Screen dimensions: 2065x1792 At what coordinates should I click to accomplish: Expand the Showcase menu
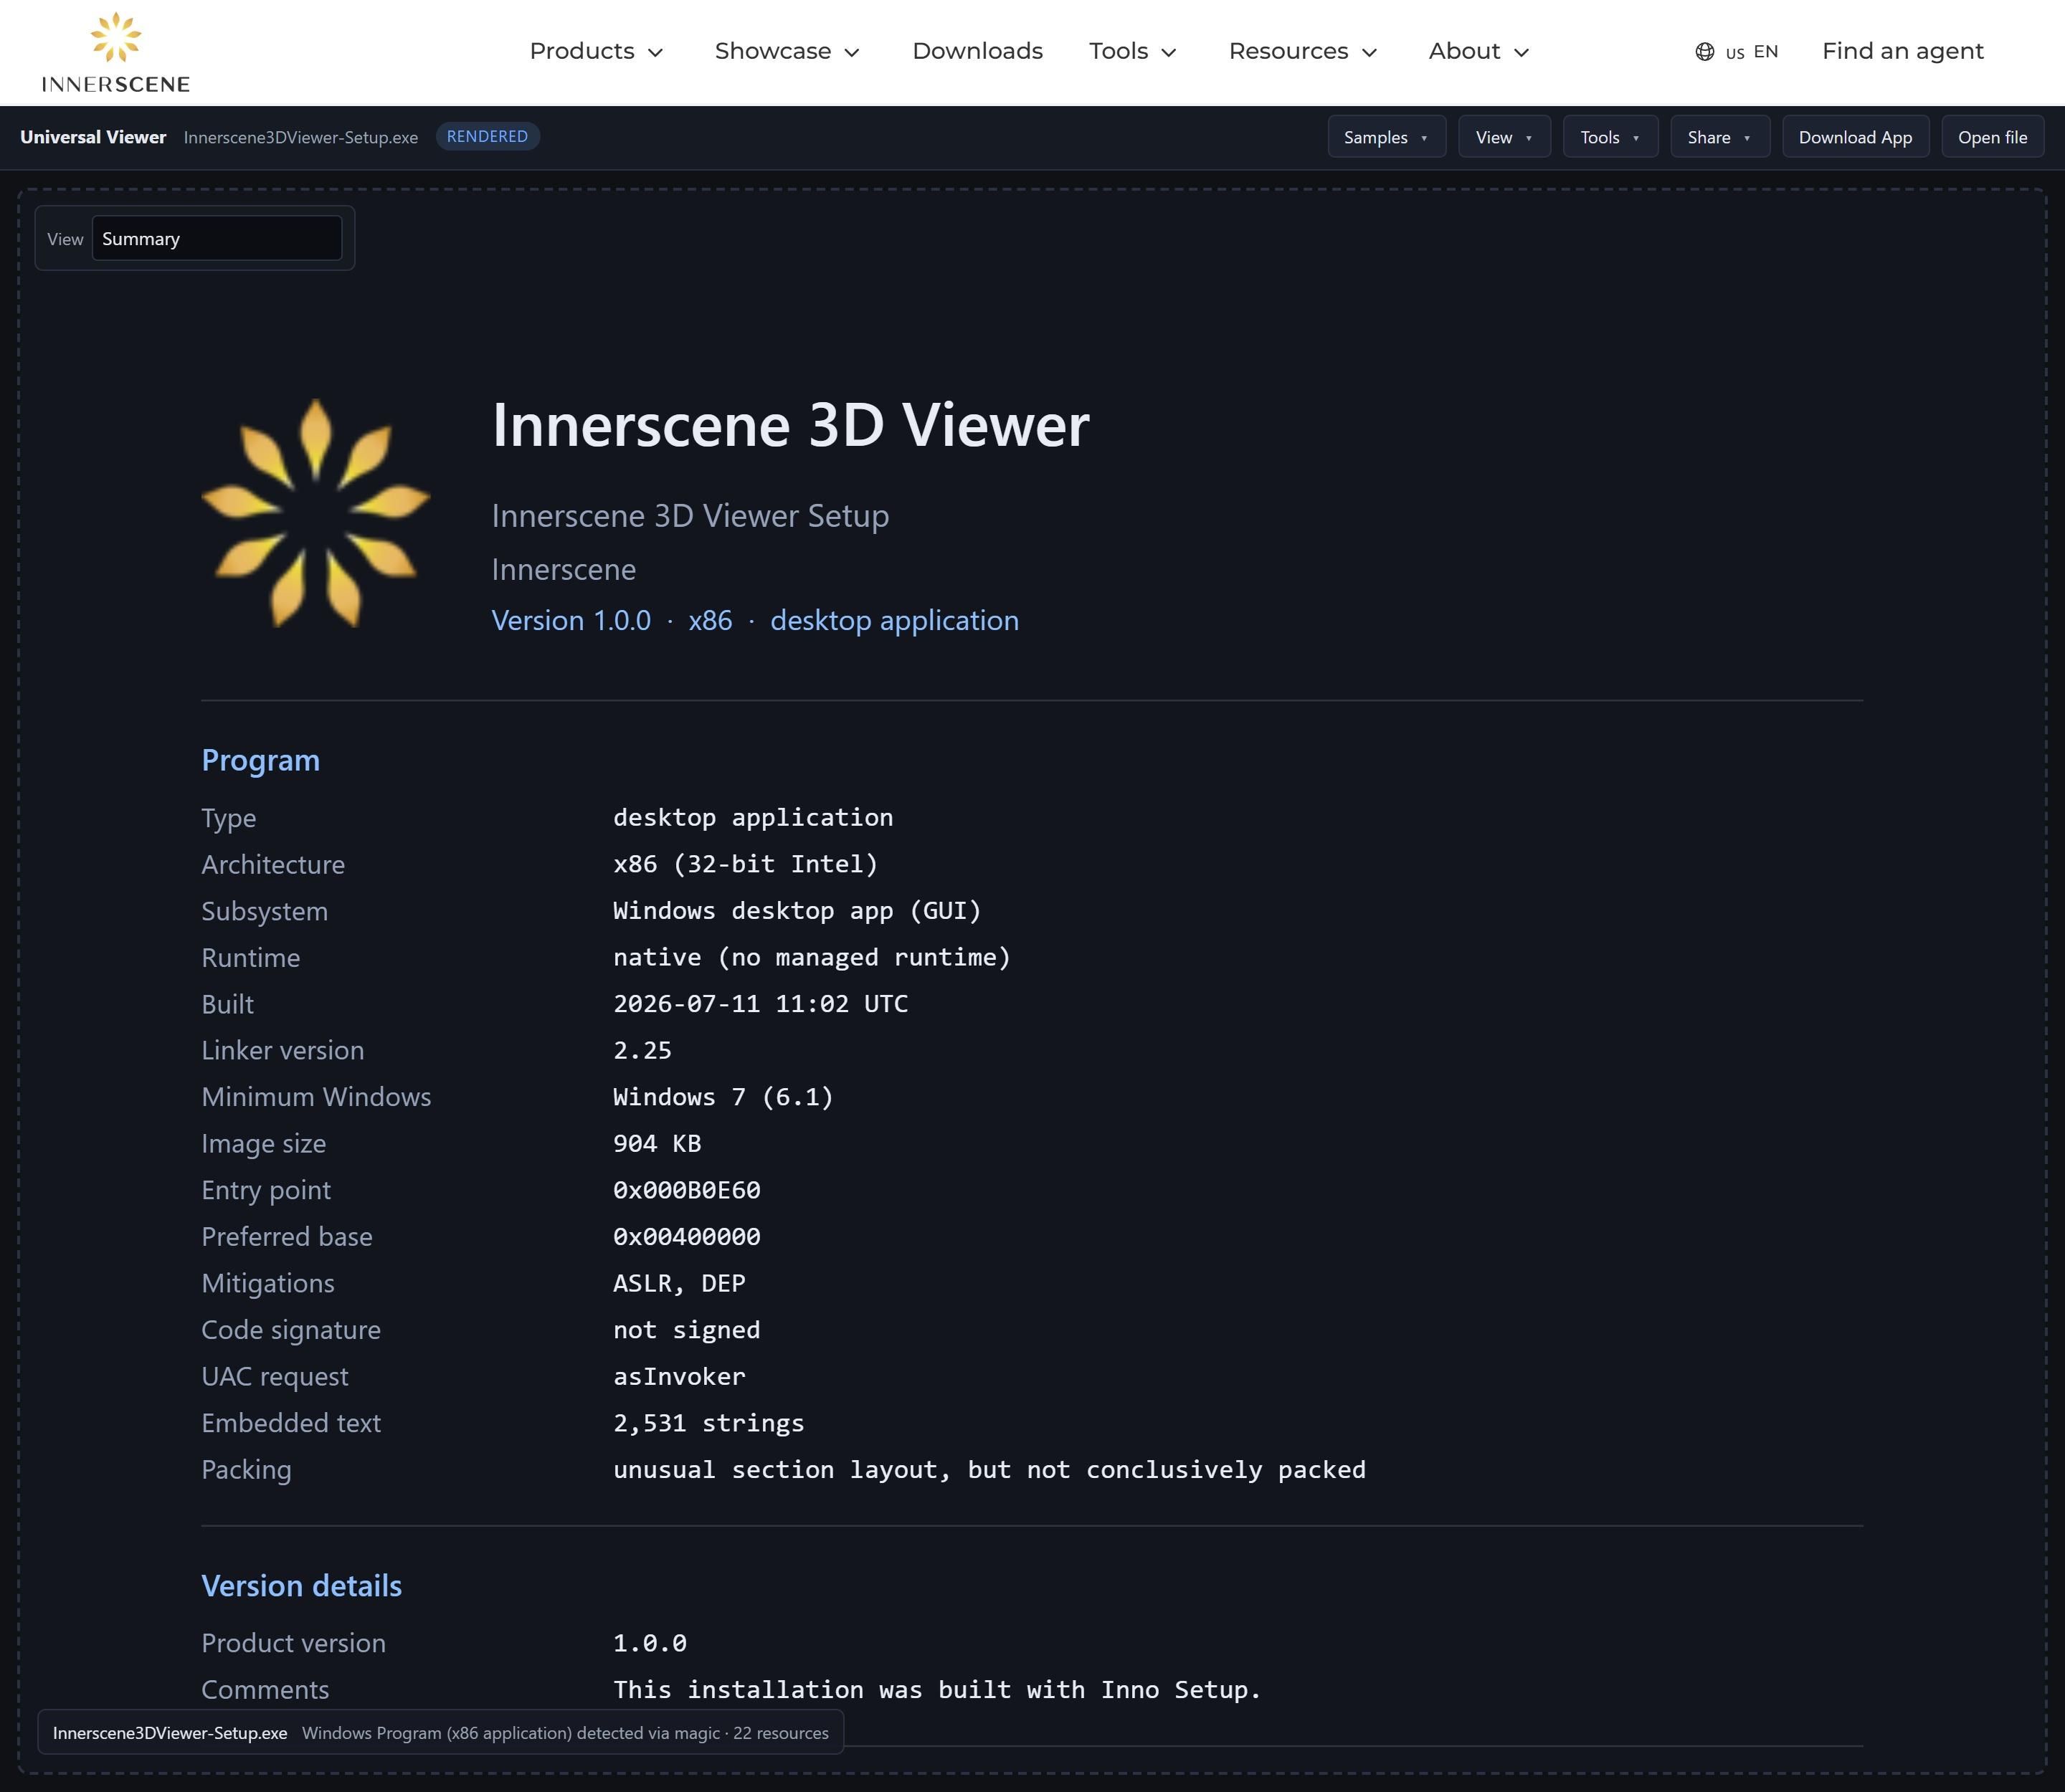[x=787, y=51]
